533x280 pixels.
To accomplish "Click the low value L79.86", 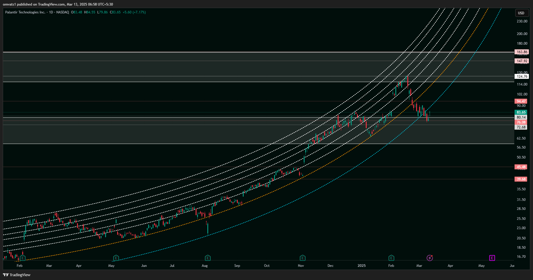I will tap(102, 12).
